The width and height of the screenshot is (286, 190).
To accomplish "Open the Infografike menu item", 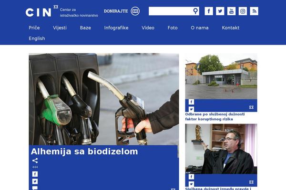I will pos(116,28).
